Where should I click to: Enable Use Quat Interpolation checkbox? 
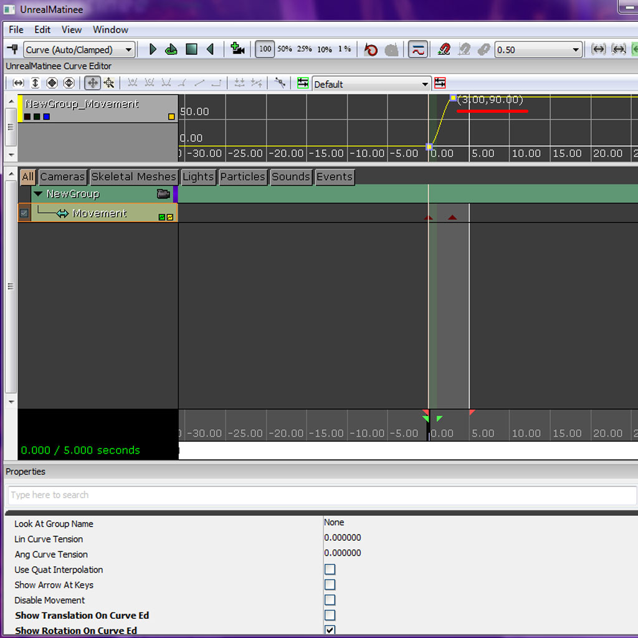point(330,569)
